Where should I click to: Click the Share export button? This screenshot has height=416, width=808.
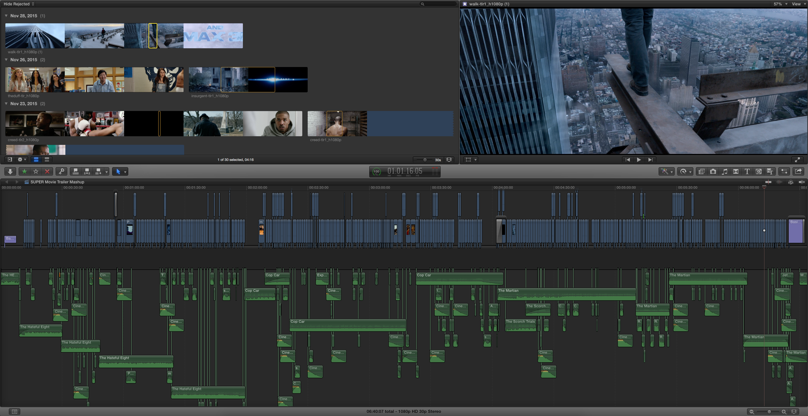798,172
